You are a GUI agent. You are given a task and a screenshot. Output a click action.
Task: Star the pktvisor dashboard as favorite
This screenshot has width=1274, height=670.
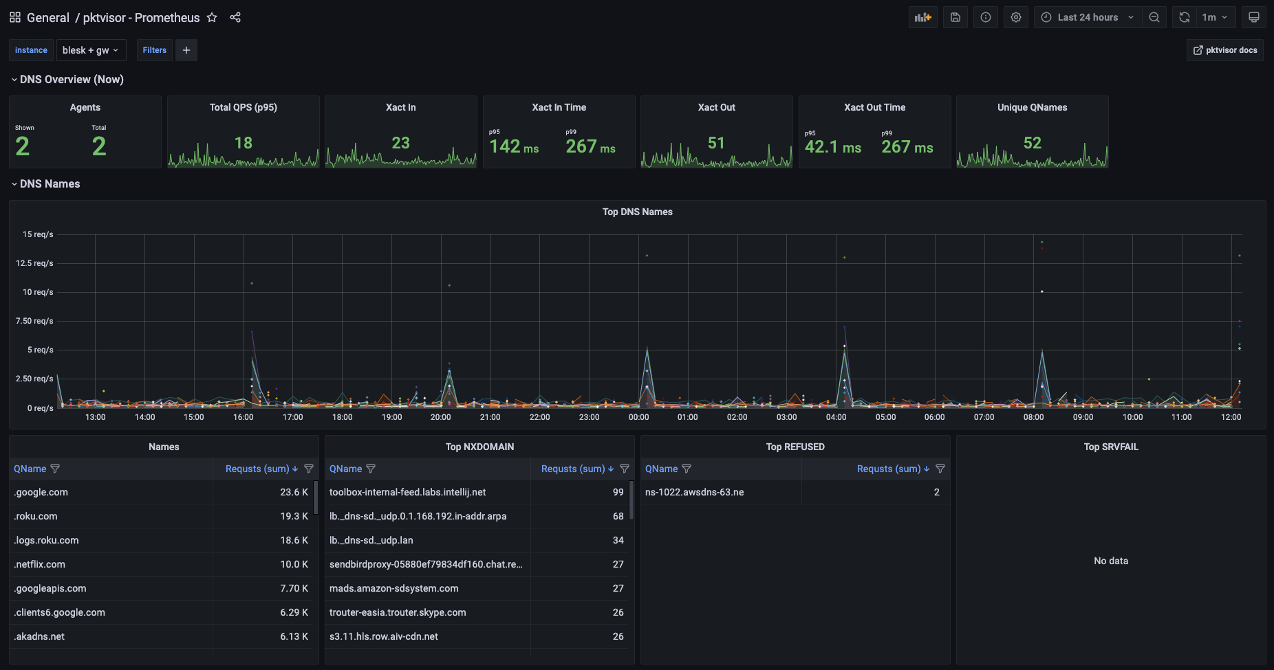[x=212, y=17]
